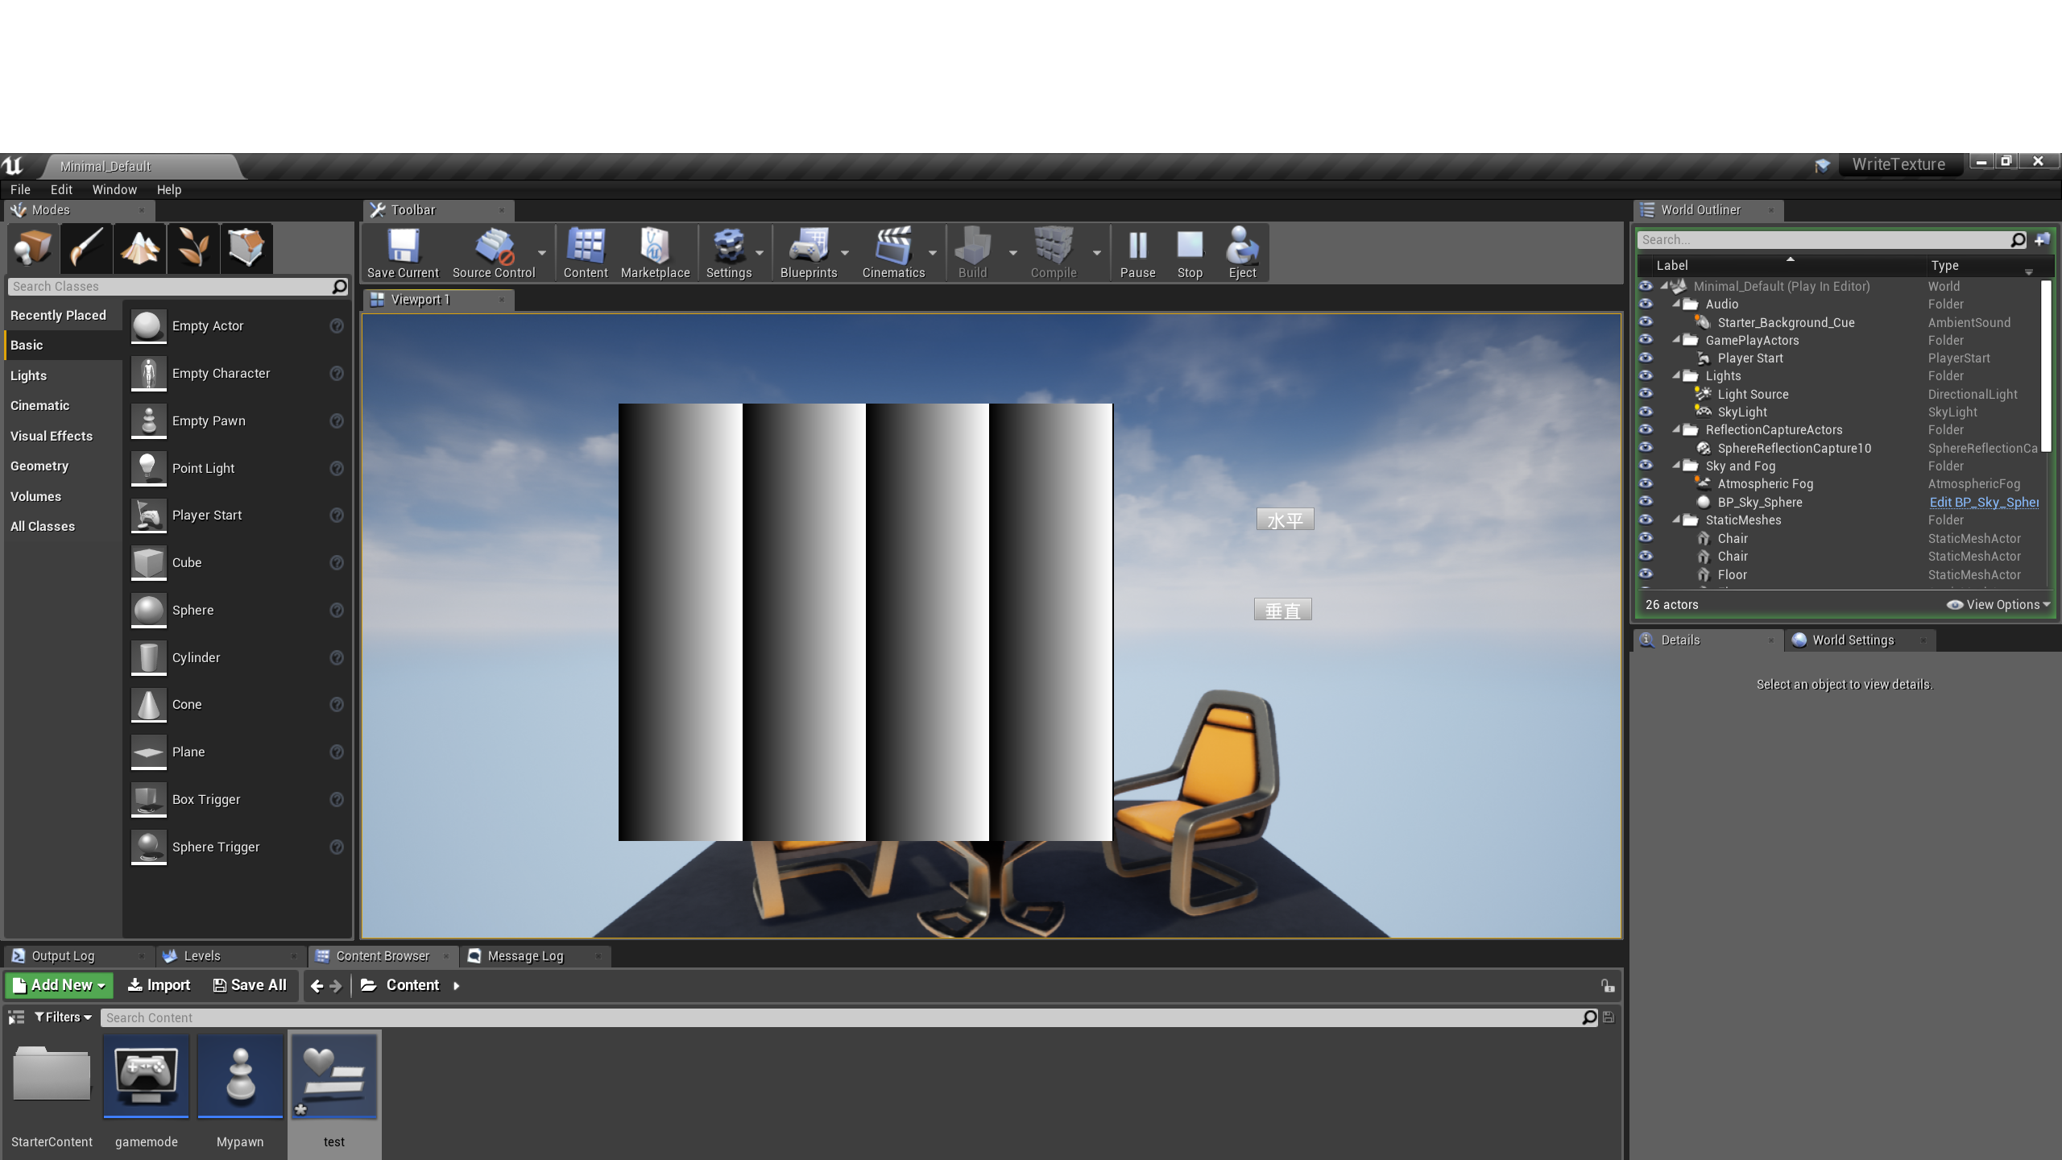Image resolution: width=2062 pixels, height=1160 pixels.
Task: Toggle visibility of the Floor actor
Action: [x=1646, y=574]
